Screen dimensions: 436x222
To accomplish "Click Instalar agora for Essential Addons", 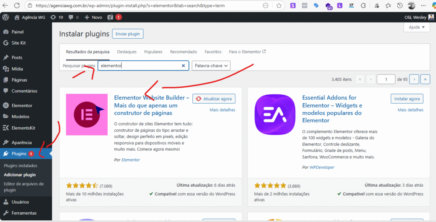I will (x=407, y=99).
